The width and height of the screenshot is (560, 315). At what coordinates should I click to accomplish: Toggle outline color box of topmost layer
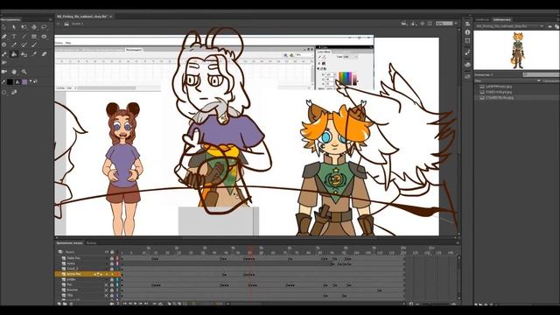(117, 258)
